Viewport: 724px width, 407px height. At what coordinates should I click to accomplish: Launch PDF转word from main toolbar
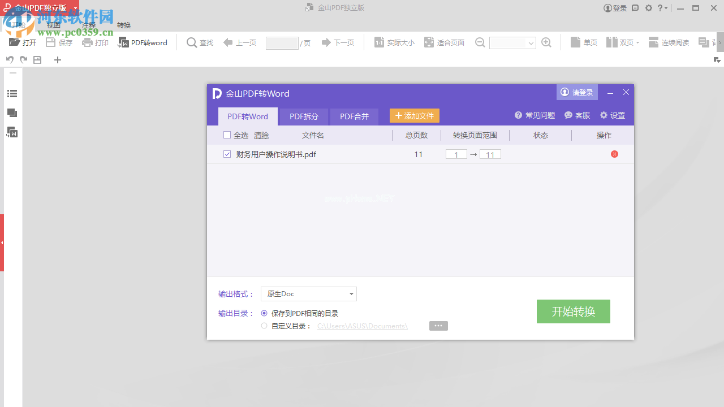coord(143,42)
